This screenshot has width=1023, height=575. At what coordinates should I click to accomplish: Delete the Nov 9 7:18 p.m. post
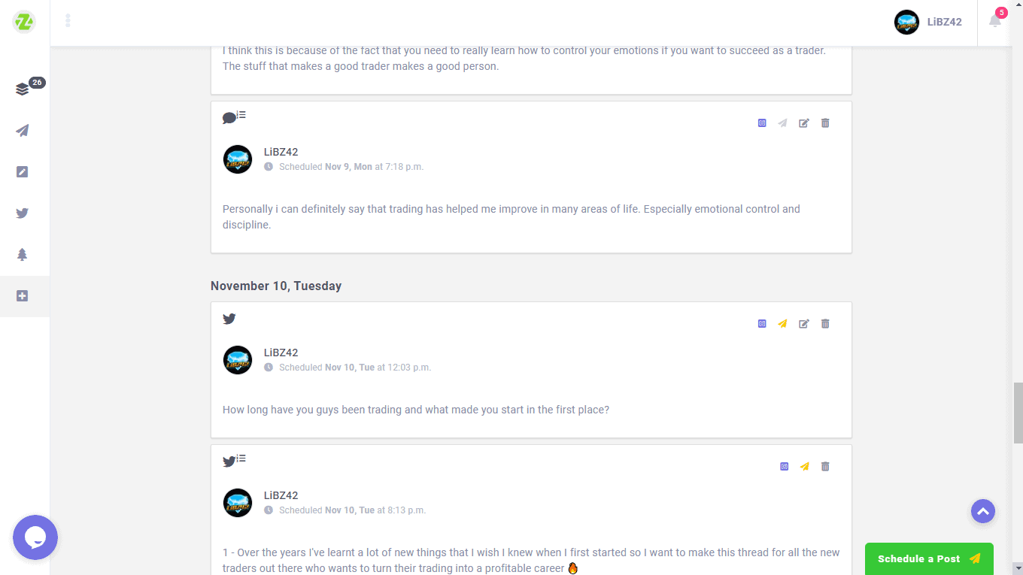click(x=825, y=123)
